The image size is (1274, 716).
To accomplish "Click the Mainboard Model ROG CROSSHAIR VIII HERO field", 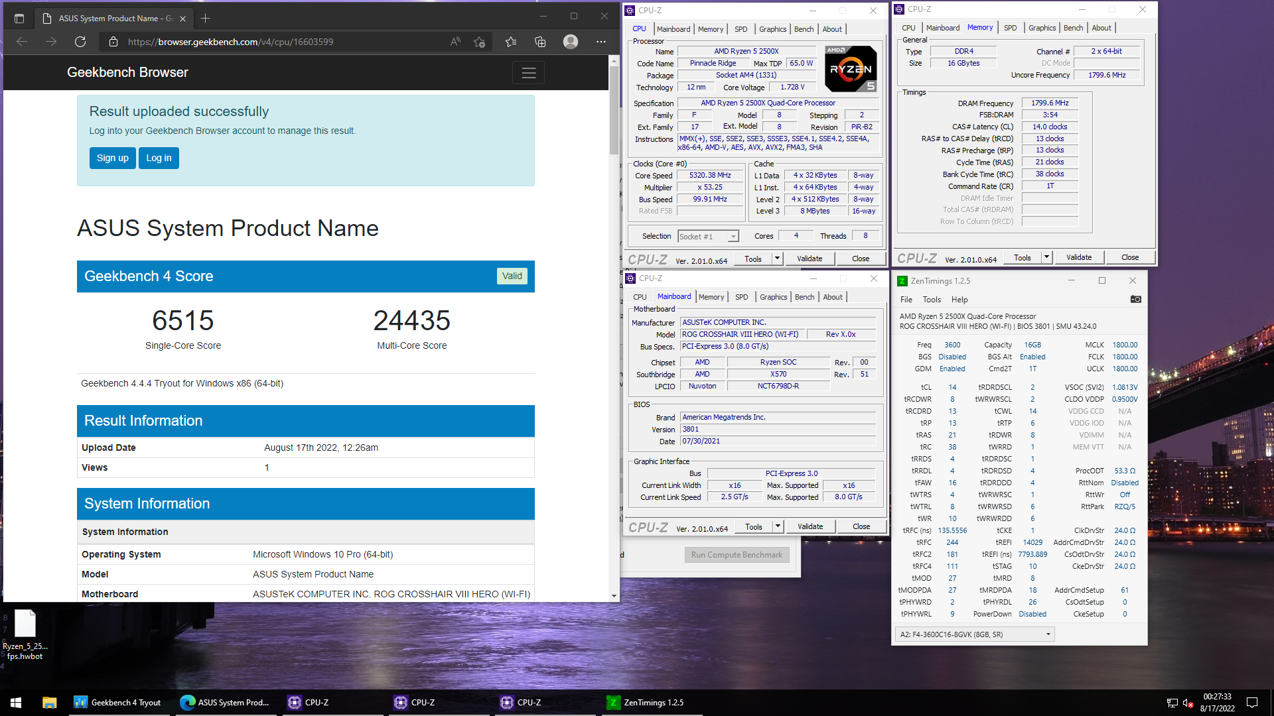I will pos(743,334).
